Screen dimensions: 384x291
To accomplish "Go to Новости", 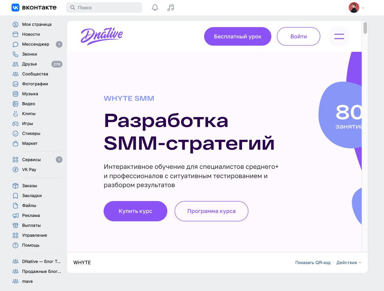I will point(31,34).
